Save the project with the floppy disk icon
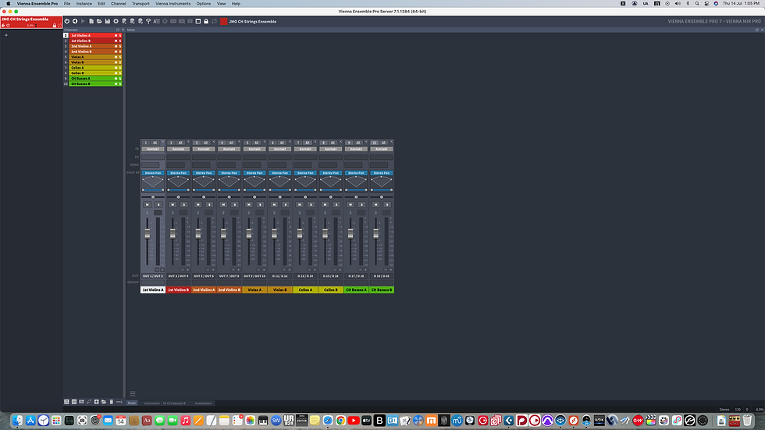Viewport: 765px width, 430px height. (108, 21)
